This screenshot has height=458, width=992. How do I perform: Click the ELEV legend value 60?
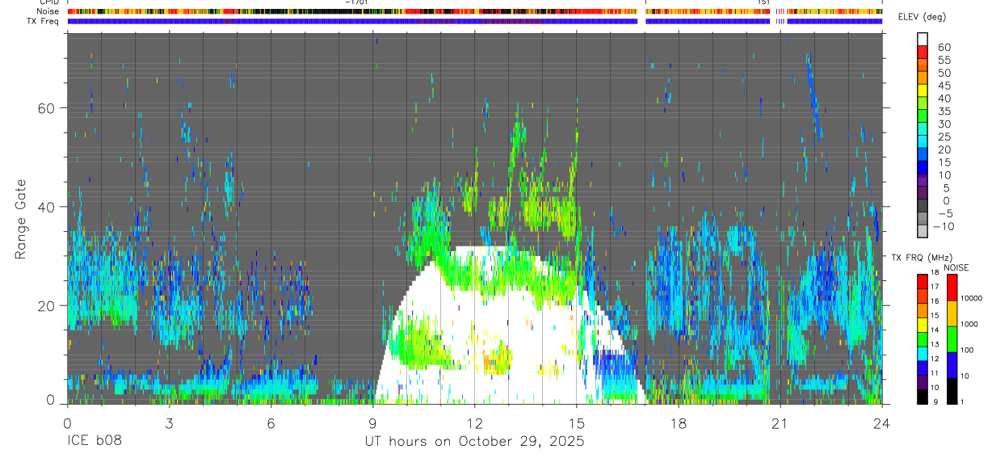click(x=943, y=48)
